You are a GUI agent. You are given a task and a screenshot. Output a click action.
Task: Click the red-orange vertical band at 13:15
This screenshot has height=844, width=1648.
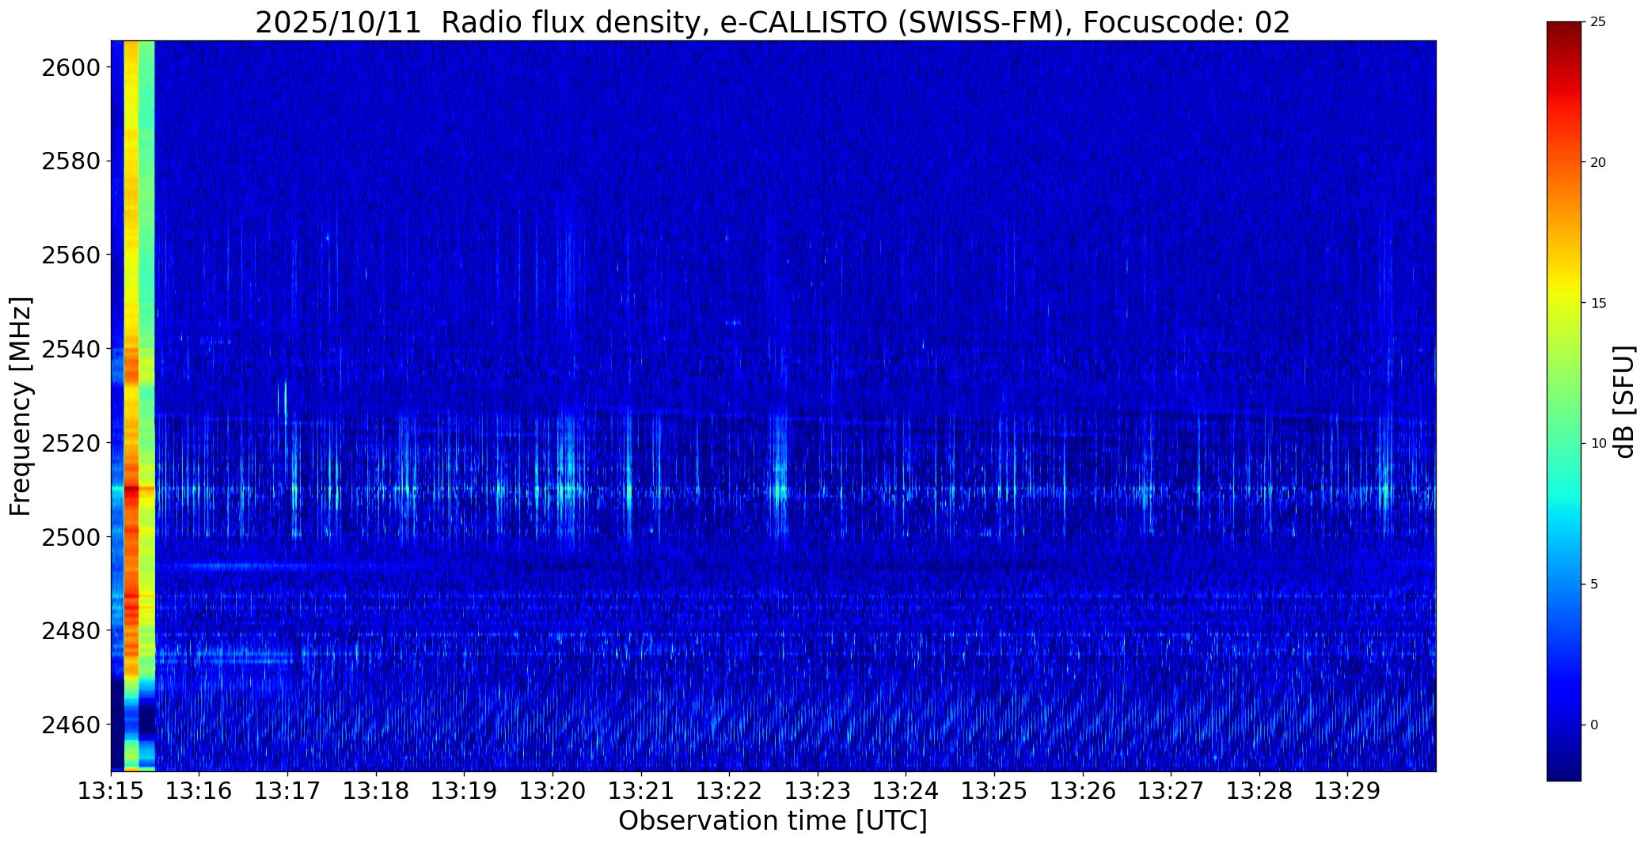point(131,405)
